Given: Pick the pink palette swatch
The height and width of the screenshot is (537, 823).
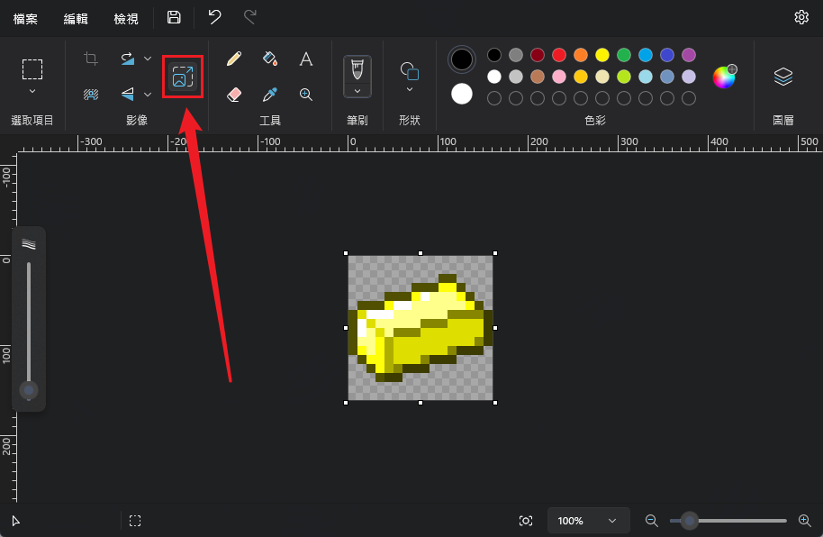Looking at the screenshot, I should (559, 77).
